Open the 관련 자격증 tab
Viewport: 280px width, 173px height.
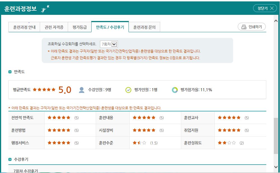[x=54, y=27]
